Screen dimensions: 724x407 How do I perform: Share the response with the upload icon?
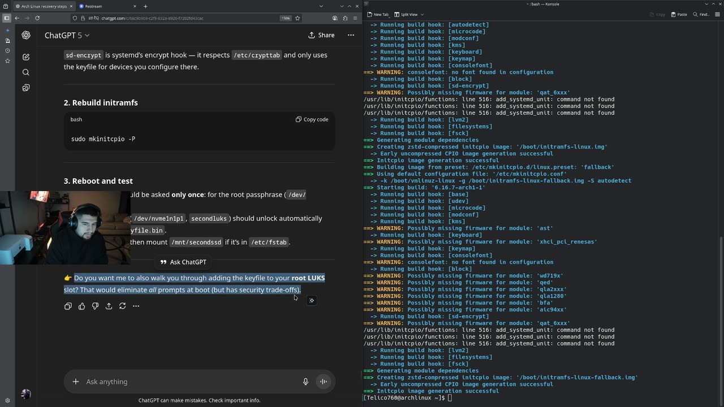(109, 306)
